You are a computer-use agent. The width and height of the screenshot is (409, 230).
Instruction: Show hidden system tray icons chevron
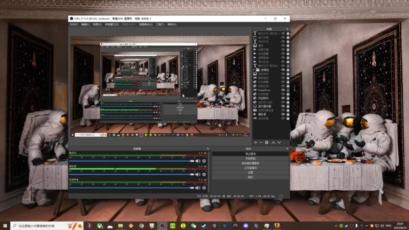336,226
